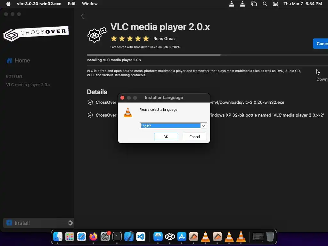
Task: Open Keynote from the Dock
Action: point(158,237)
